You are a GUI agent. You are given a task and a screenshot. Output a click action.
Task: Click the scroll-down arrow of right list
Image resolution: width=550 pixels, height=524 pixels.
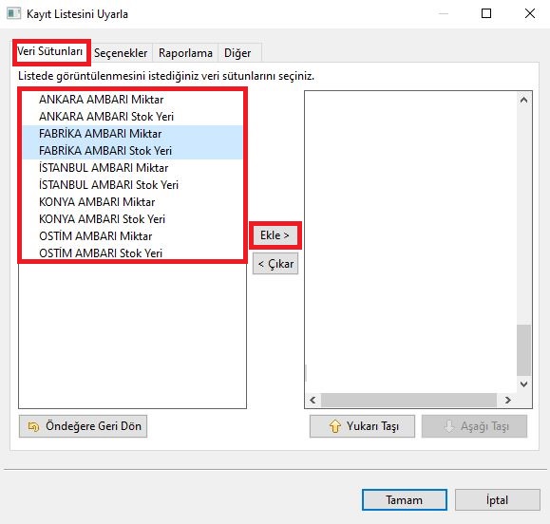(523, 384)
